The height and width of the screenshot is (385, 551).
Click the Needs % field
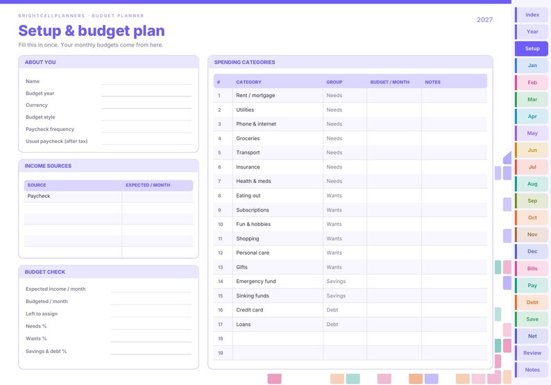click(x=151, y=326)
